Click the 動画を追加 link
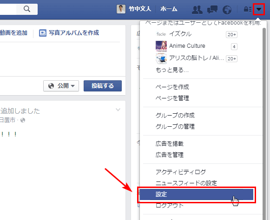The height and width of the screenshot is (220, 270). 13,32
